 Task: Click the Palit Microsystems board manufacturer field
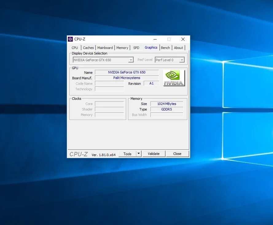pos(127,78)
